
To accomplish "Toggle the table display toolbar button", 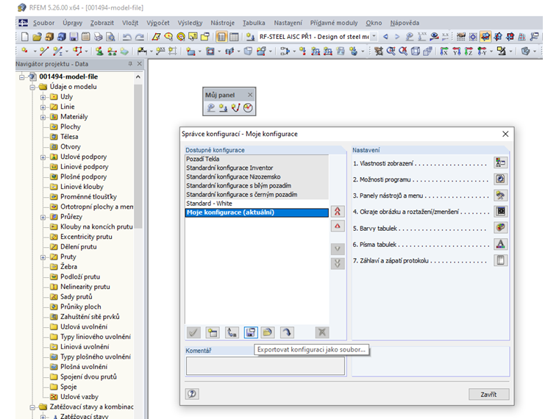I will coord(234,36).
